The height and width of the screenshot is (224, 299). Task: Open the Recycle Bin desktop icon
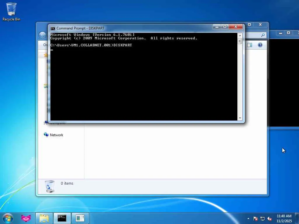click(x=11, y=11)
